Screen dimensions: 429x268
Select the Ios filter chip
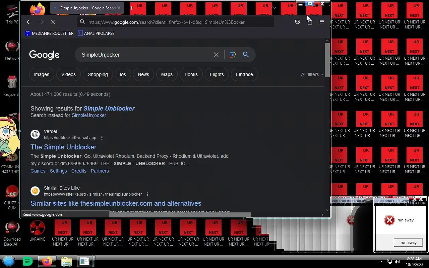(x=123, y=74)
